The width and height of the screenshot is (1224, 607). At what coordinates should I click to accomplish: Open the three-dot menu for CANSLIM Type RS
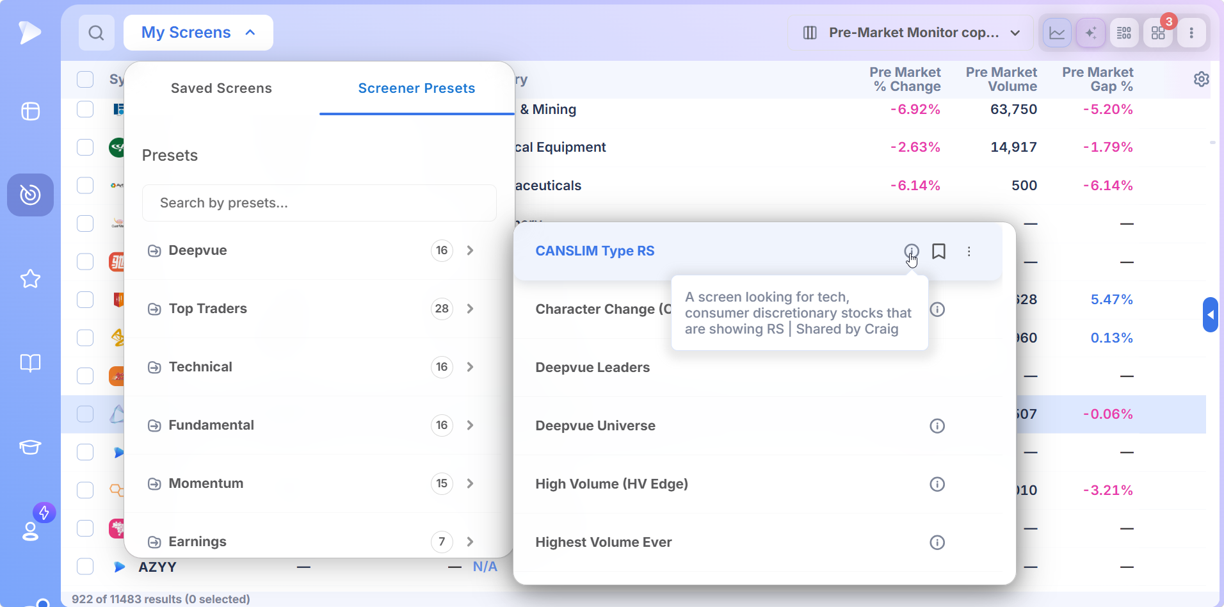(x=969, y=252)
